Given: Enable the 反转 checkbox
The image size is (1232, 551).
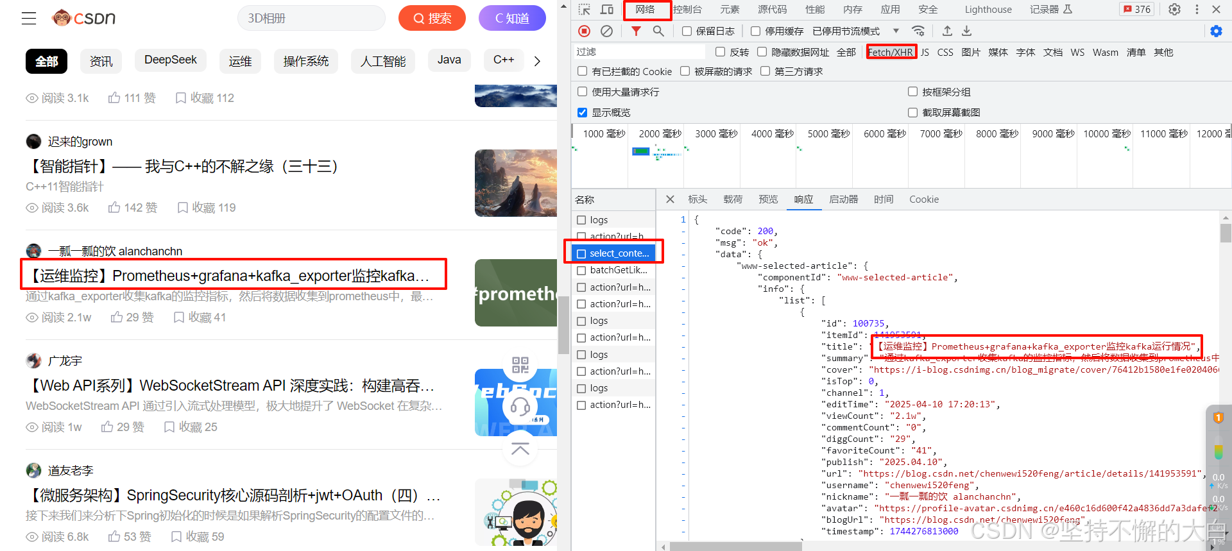Looking at the screenshot, I should tap(720, 52).
